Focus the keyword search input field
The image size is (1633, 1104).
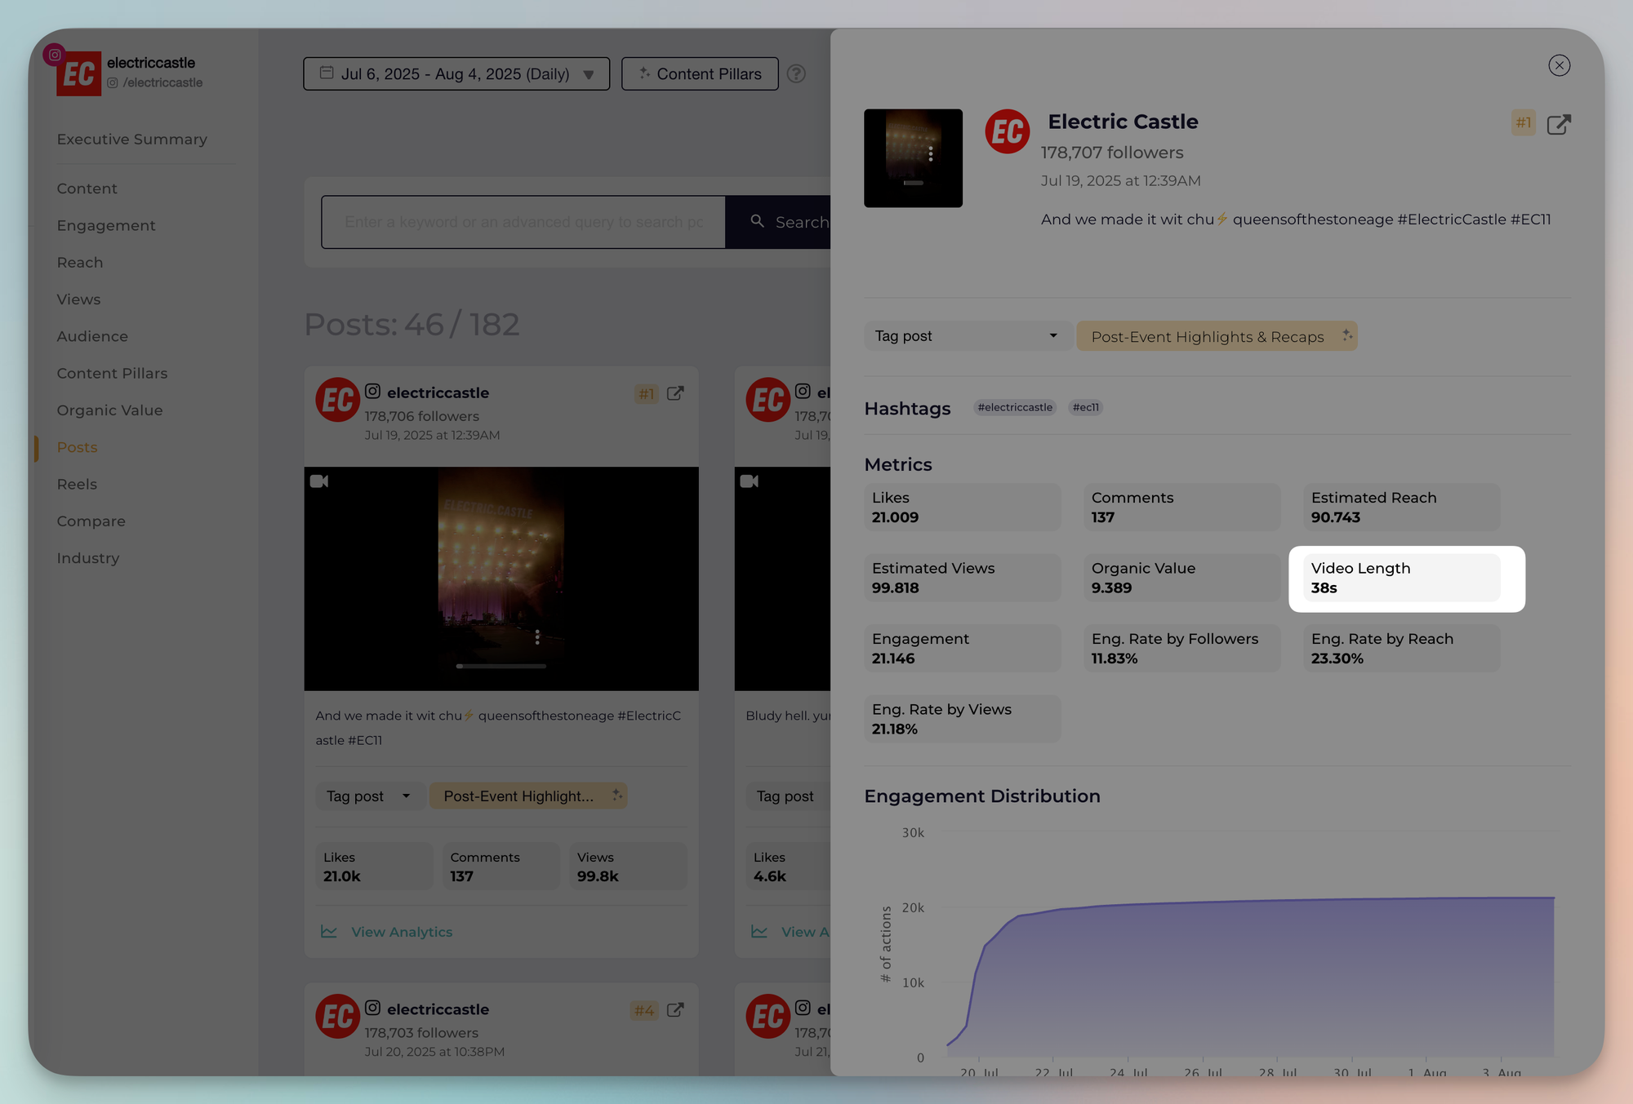tap(523, 222)
